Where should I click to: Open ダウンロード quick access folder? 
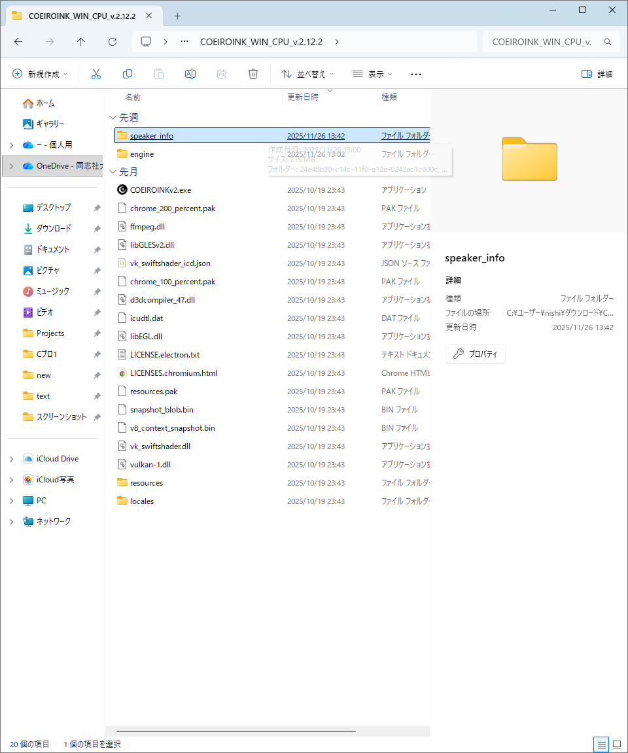point(47,229)
